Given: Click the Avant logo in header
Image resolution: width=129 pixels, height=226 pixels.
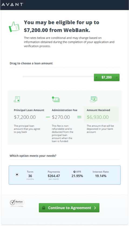Looking at the screenshot, I should [x=12, y=5].
